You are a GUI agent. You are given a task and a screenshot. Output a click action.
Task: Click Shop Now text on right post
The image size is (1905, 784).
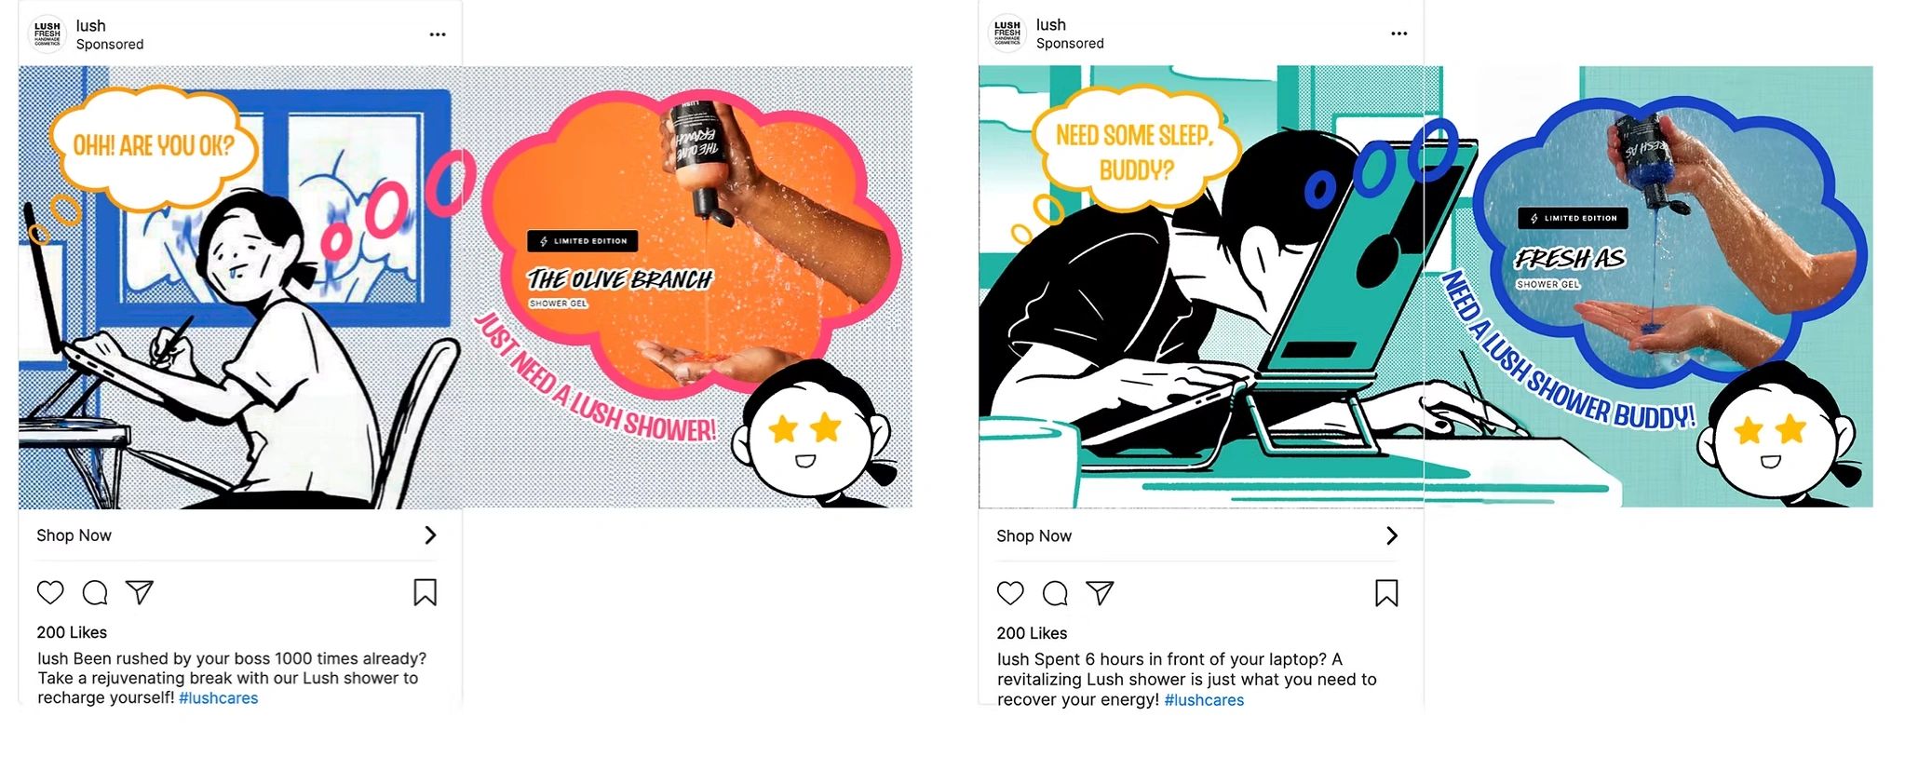(x=1034, y=536)
